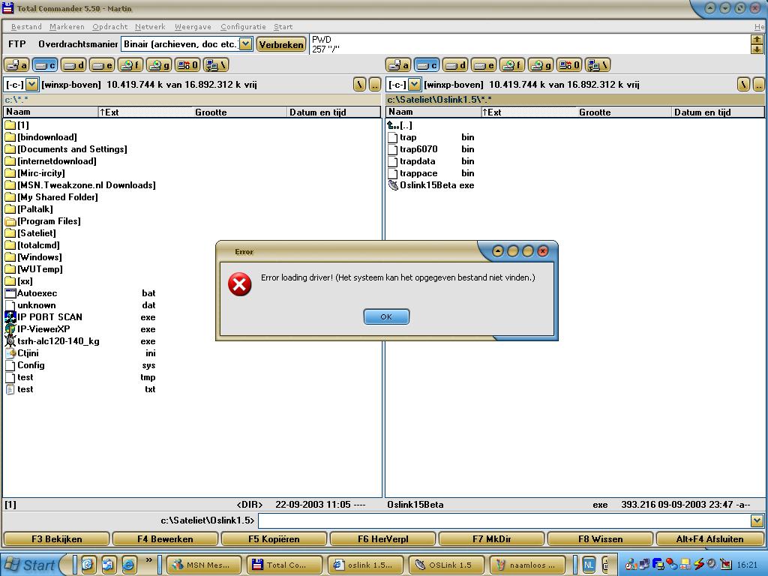Click the command line input field
768x576 pixels.
pos(504,520)
